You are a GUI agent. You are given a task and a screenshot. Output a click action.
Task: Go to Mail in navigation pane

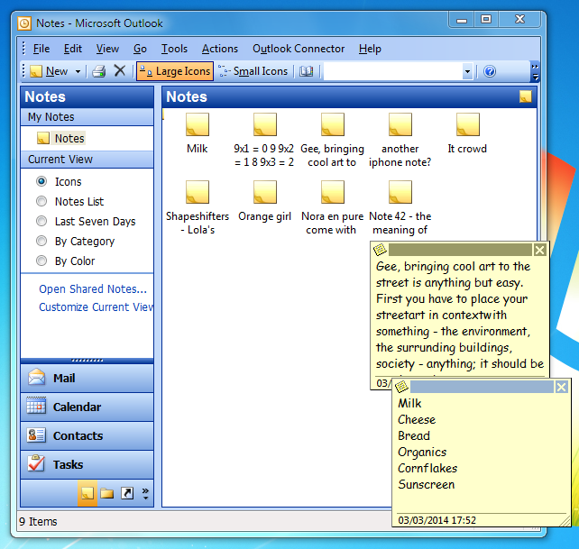(87, 379)
